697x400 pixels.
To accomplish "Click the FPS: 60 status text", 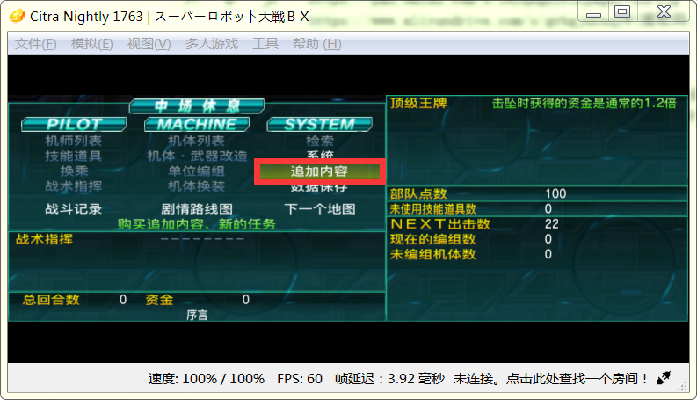I will point(300,379).
